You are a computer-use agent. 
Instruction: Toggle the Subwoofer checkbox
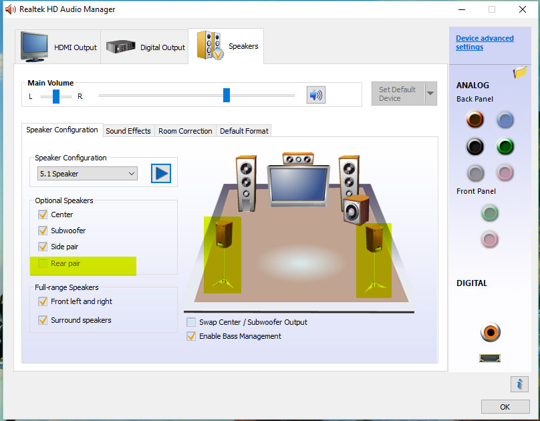click(43, 231)
